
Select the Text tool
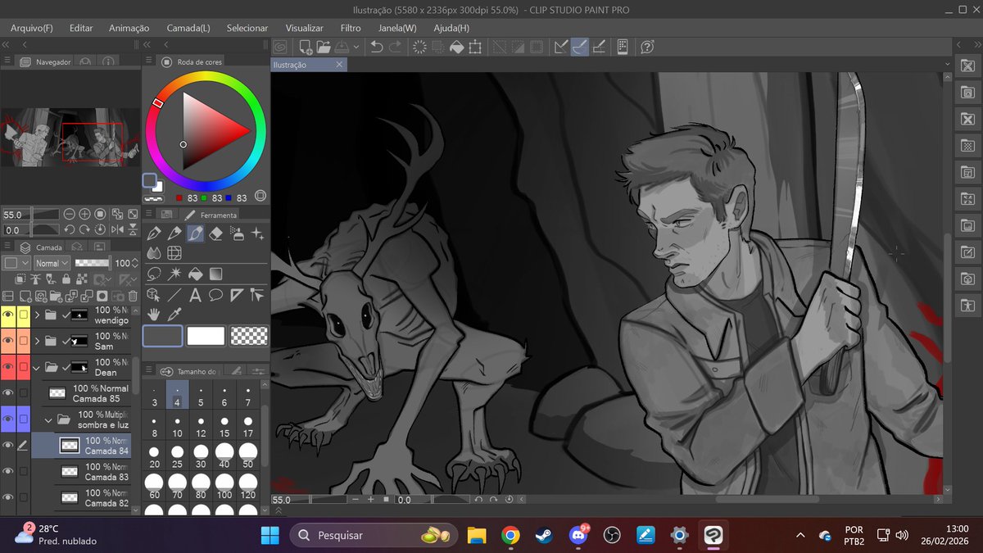click(x=196, y=295)
